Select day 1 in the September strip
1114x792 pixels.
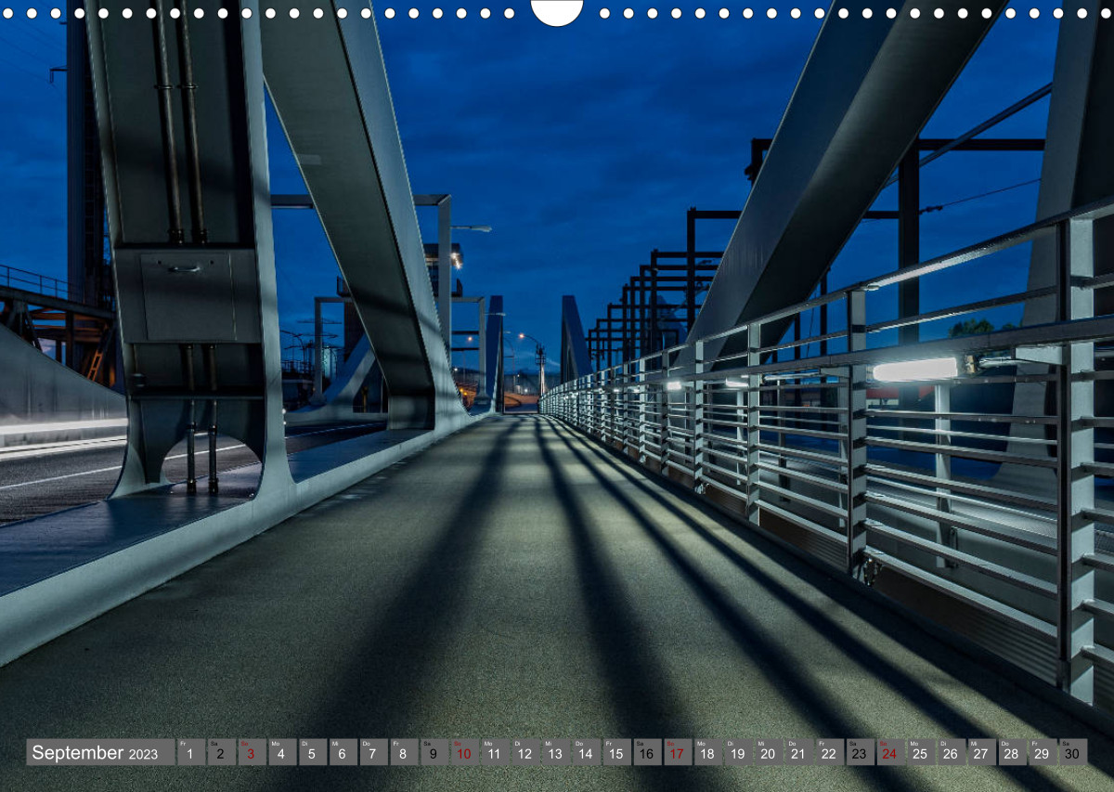click(191, 752)
